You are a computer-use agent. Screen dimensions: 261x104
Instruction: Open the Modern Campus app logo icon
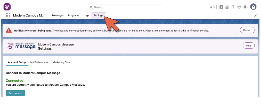(x=7, y=7)
